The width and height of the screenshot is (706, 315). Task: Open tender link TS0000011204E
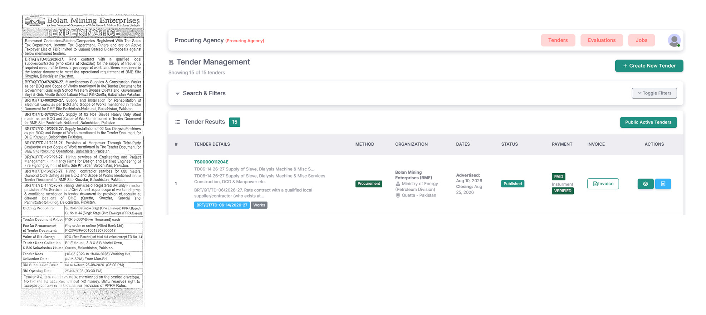click(x=211, y=162)
